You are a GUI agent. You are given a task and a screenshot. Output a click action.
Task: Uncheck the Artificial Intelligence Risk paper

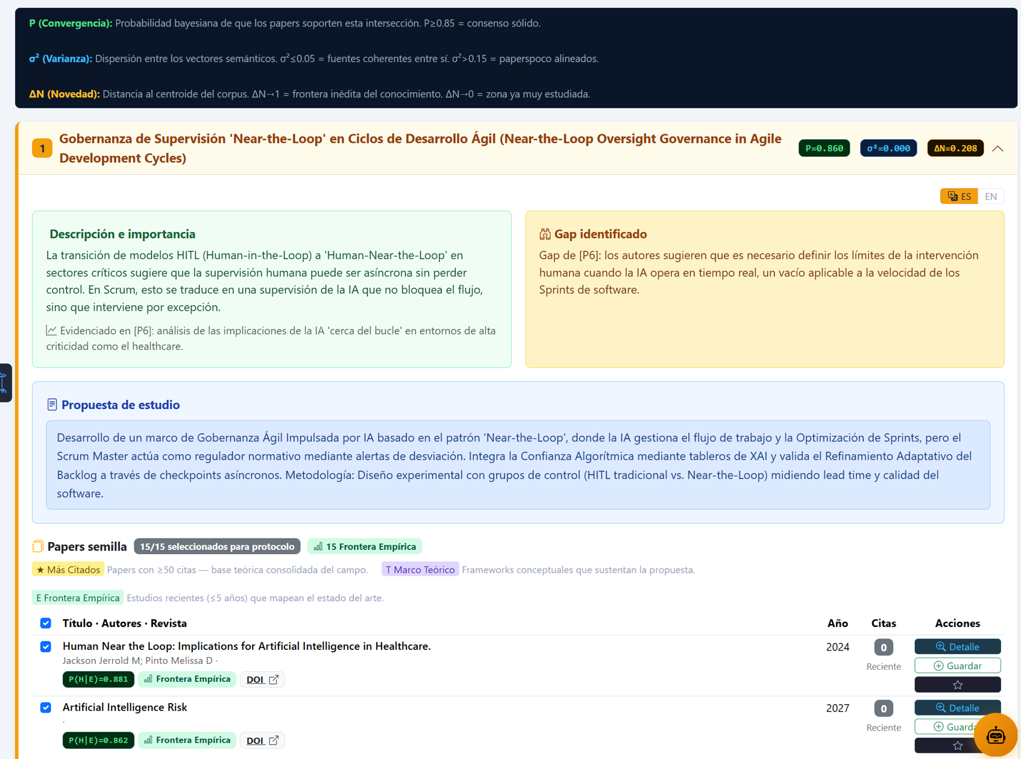coord(46,707)
